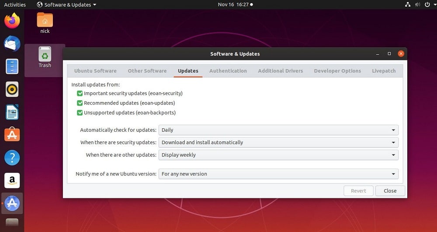Launch LibreOffice Writer from the dock
The width and height of the screenshot is (437, 232).
[x=12, y=112]
